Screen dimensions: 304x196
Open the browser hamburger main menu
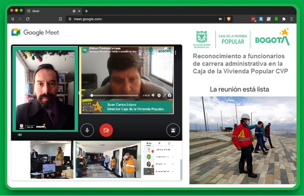click(x=292, y=19)
